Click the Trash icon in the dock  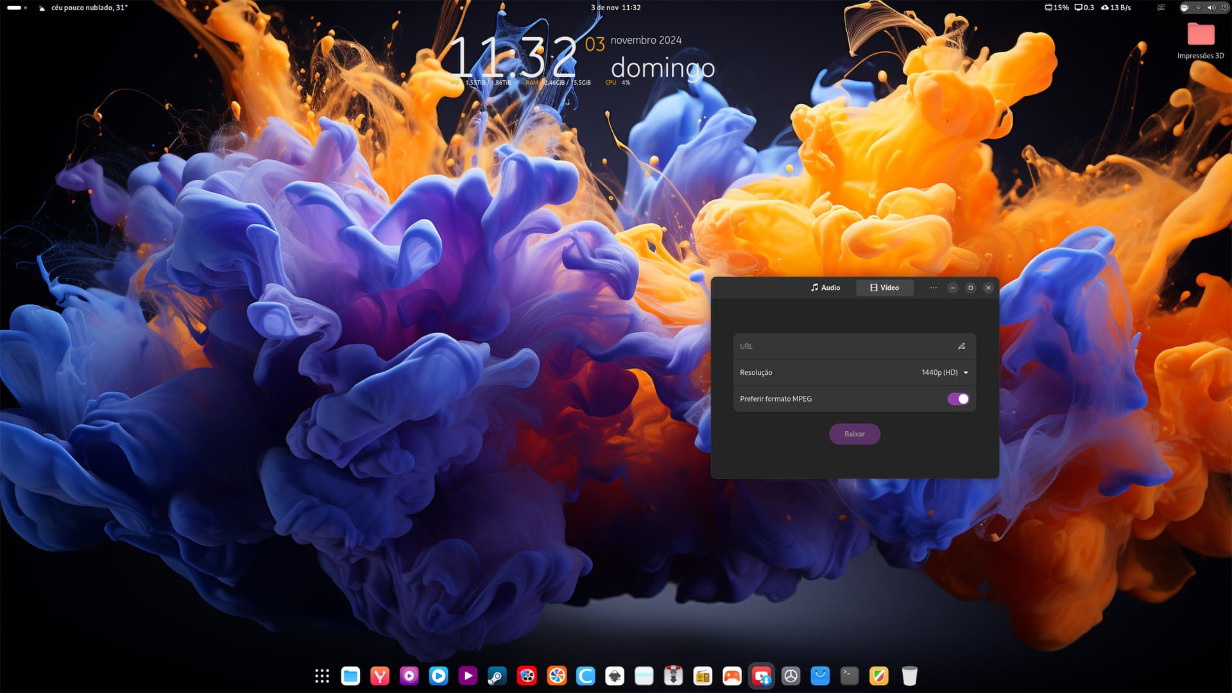point(909,676)
